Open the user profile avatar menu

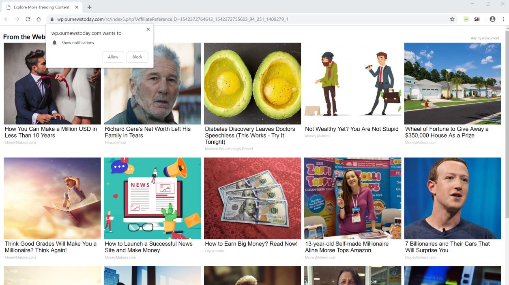(x=492, y=19)
